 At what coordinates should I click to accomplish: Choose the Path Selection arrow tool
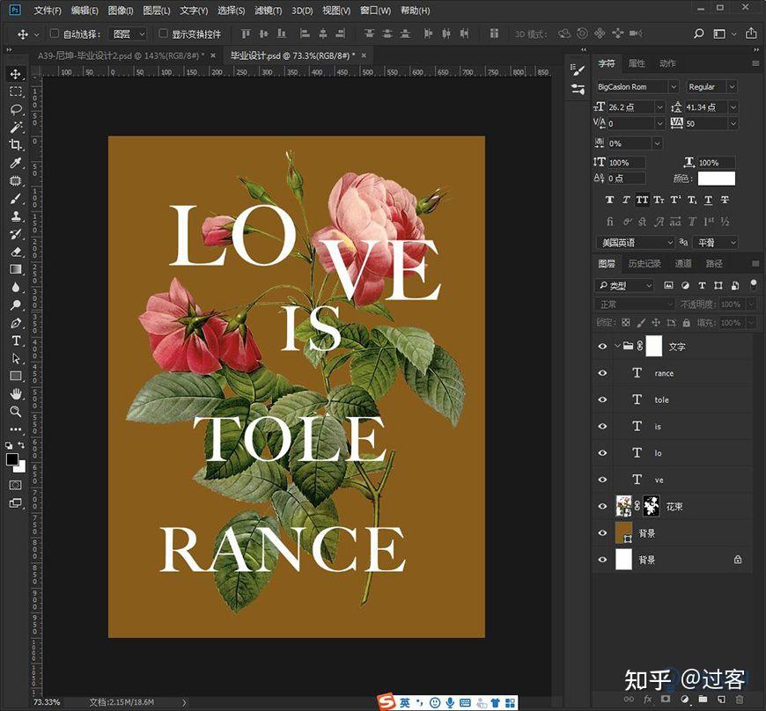(16, 359)
